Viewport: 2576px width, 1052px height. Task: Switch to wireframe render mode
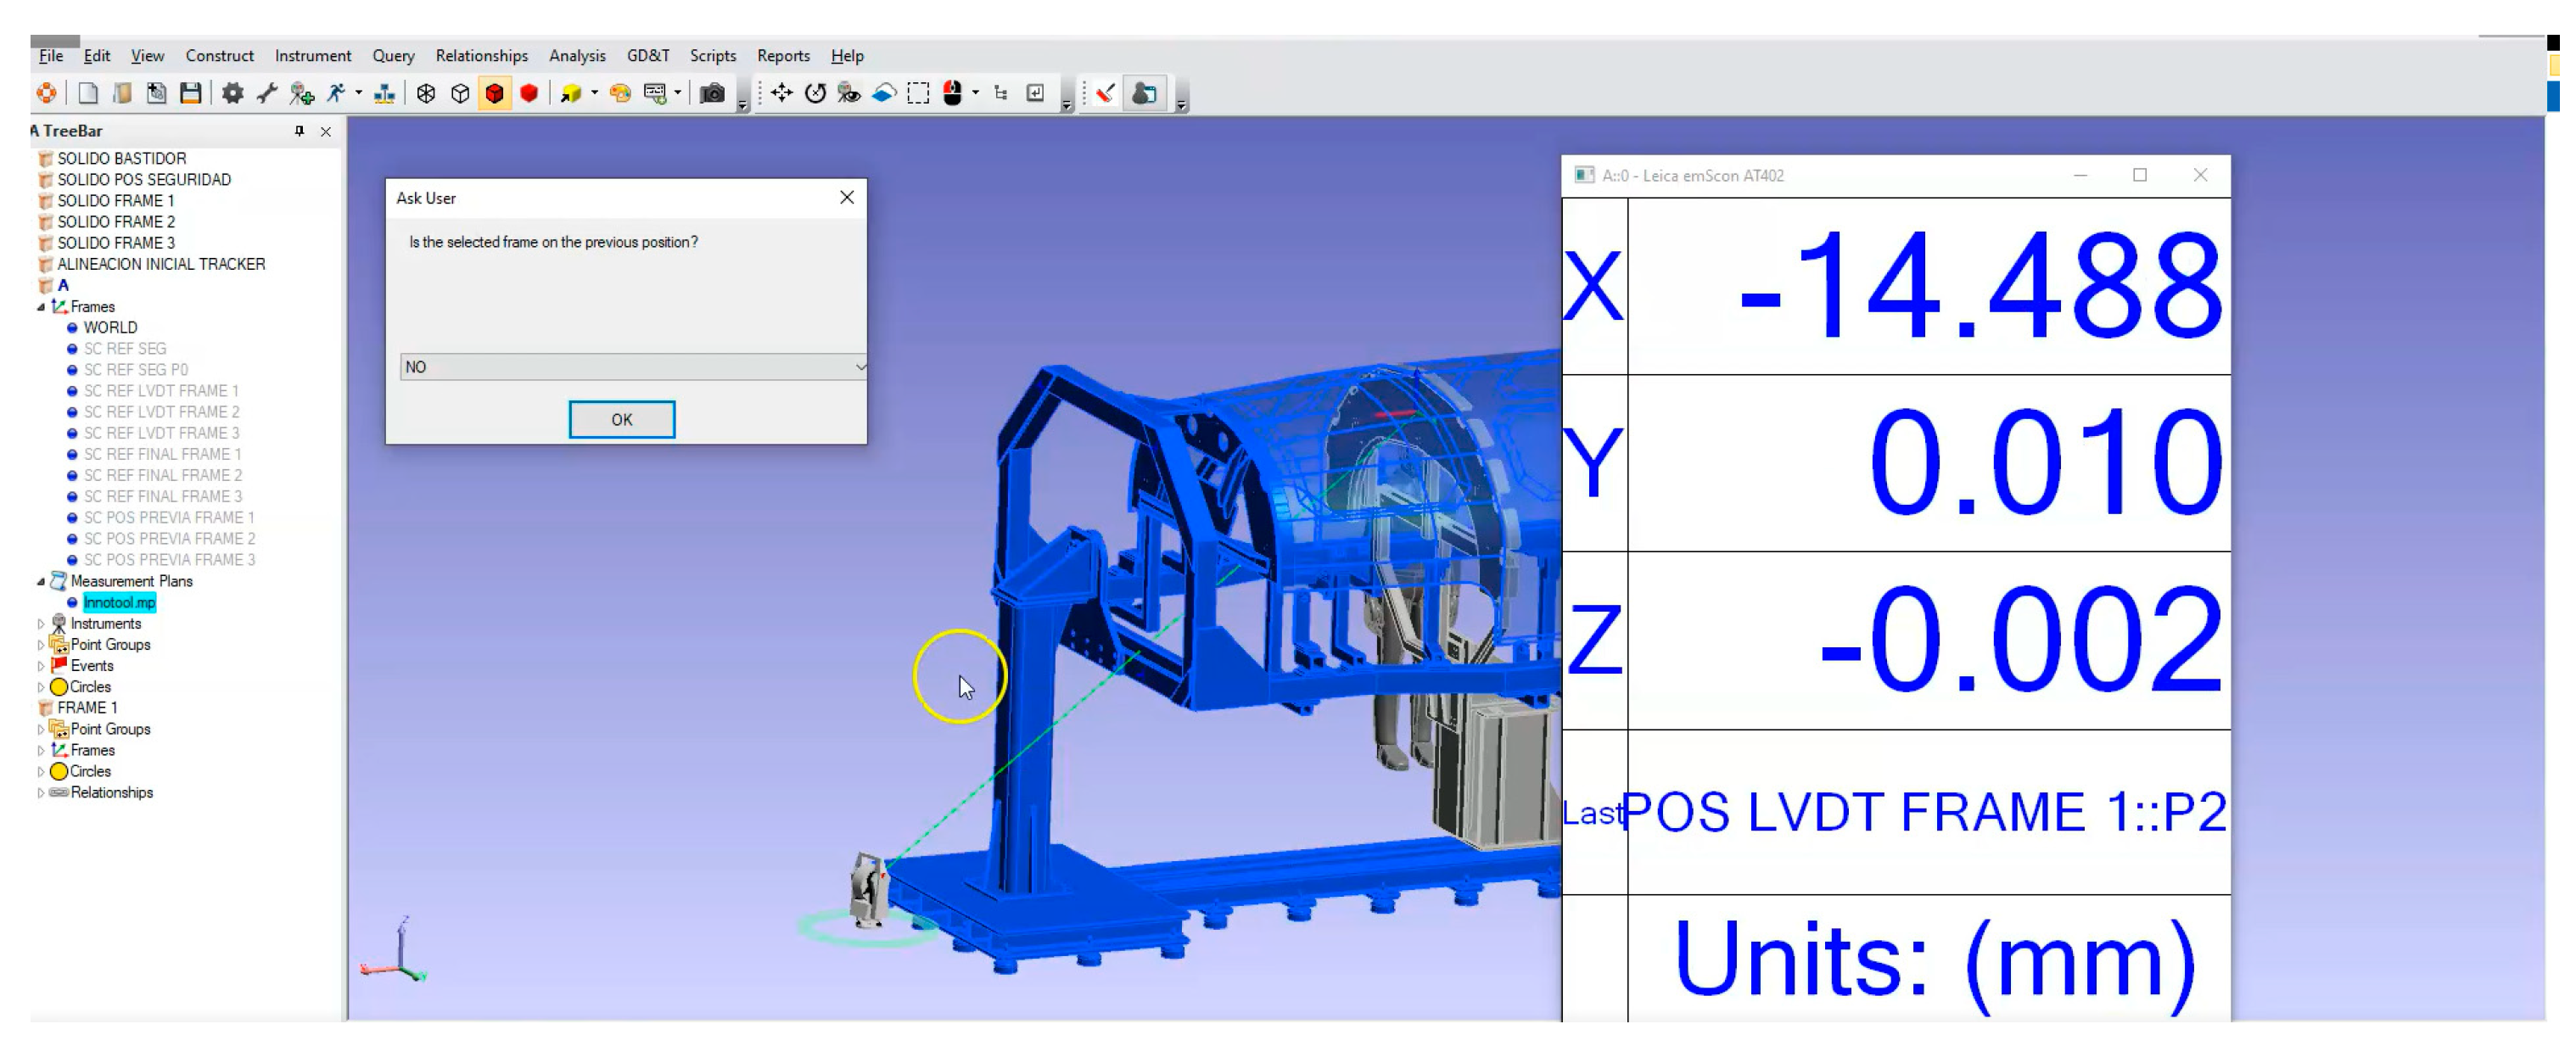(426, 94)
